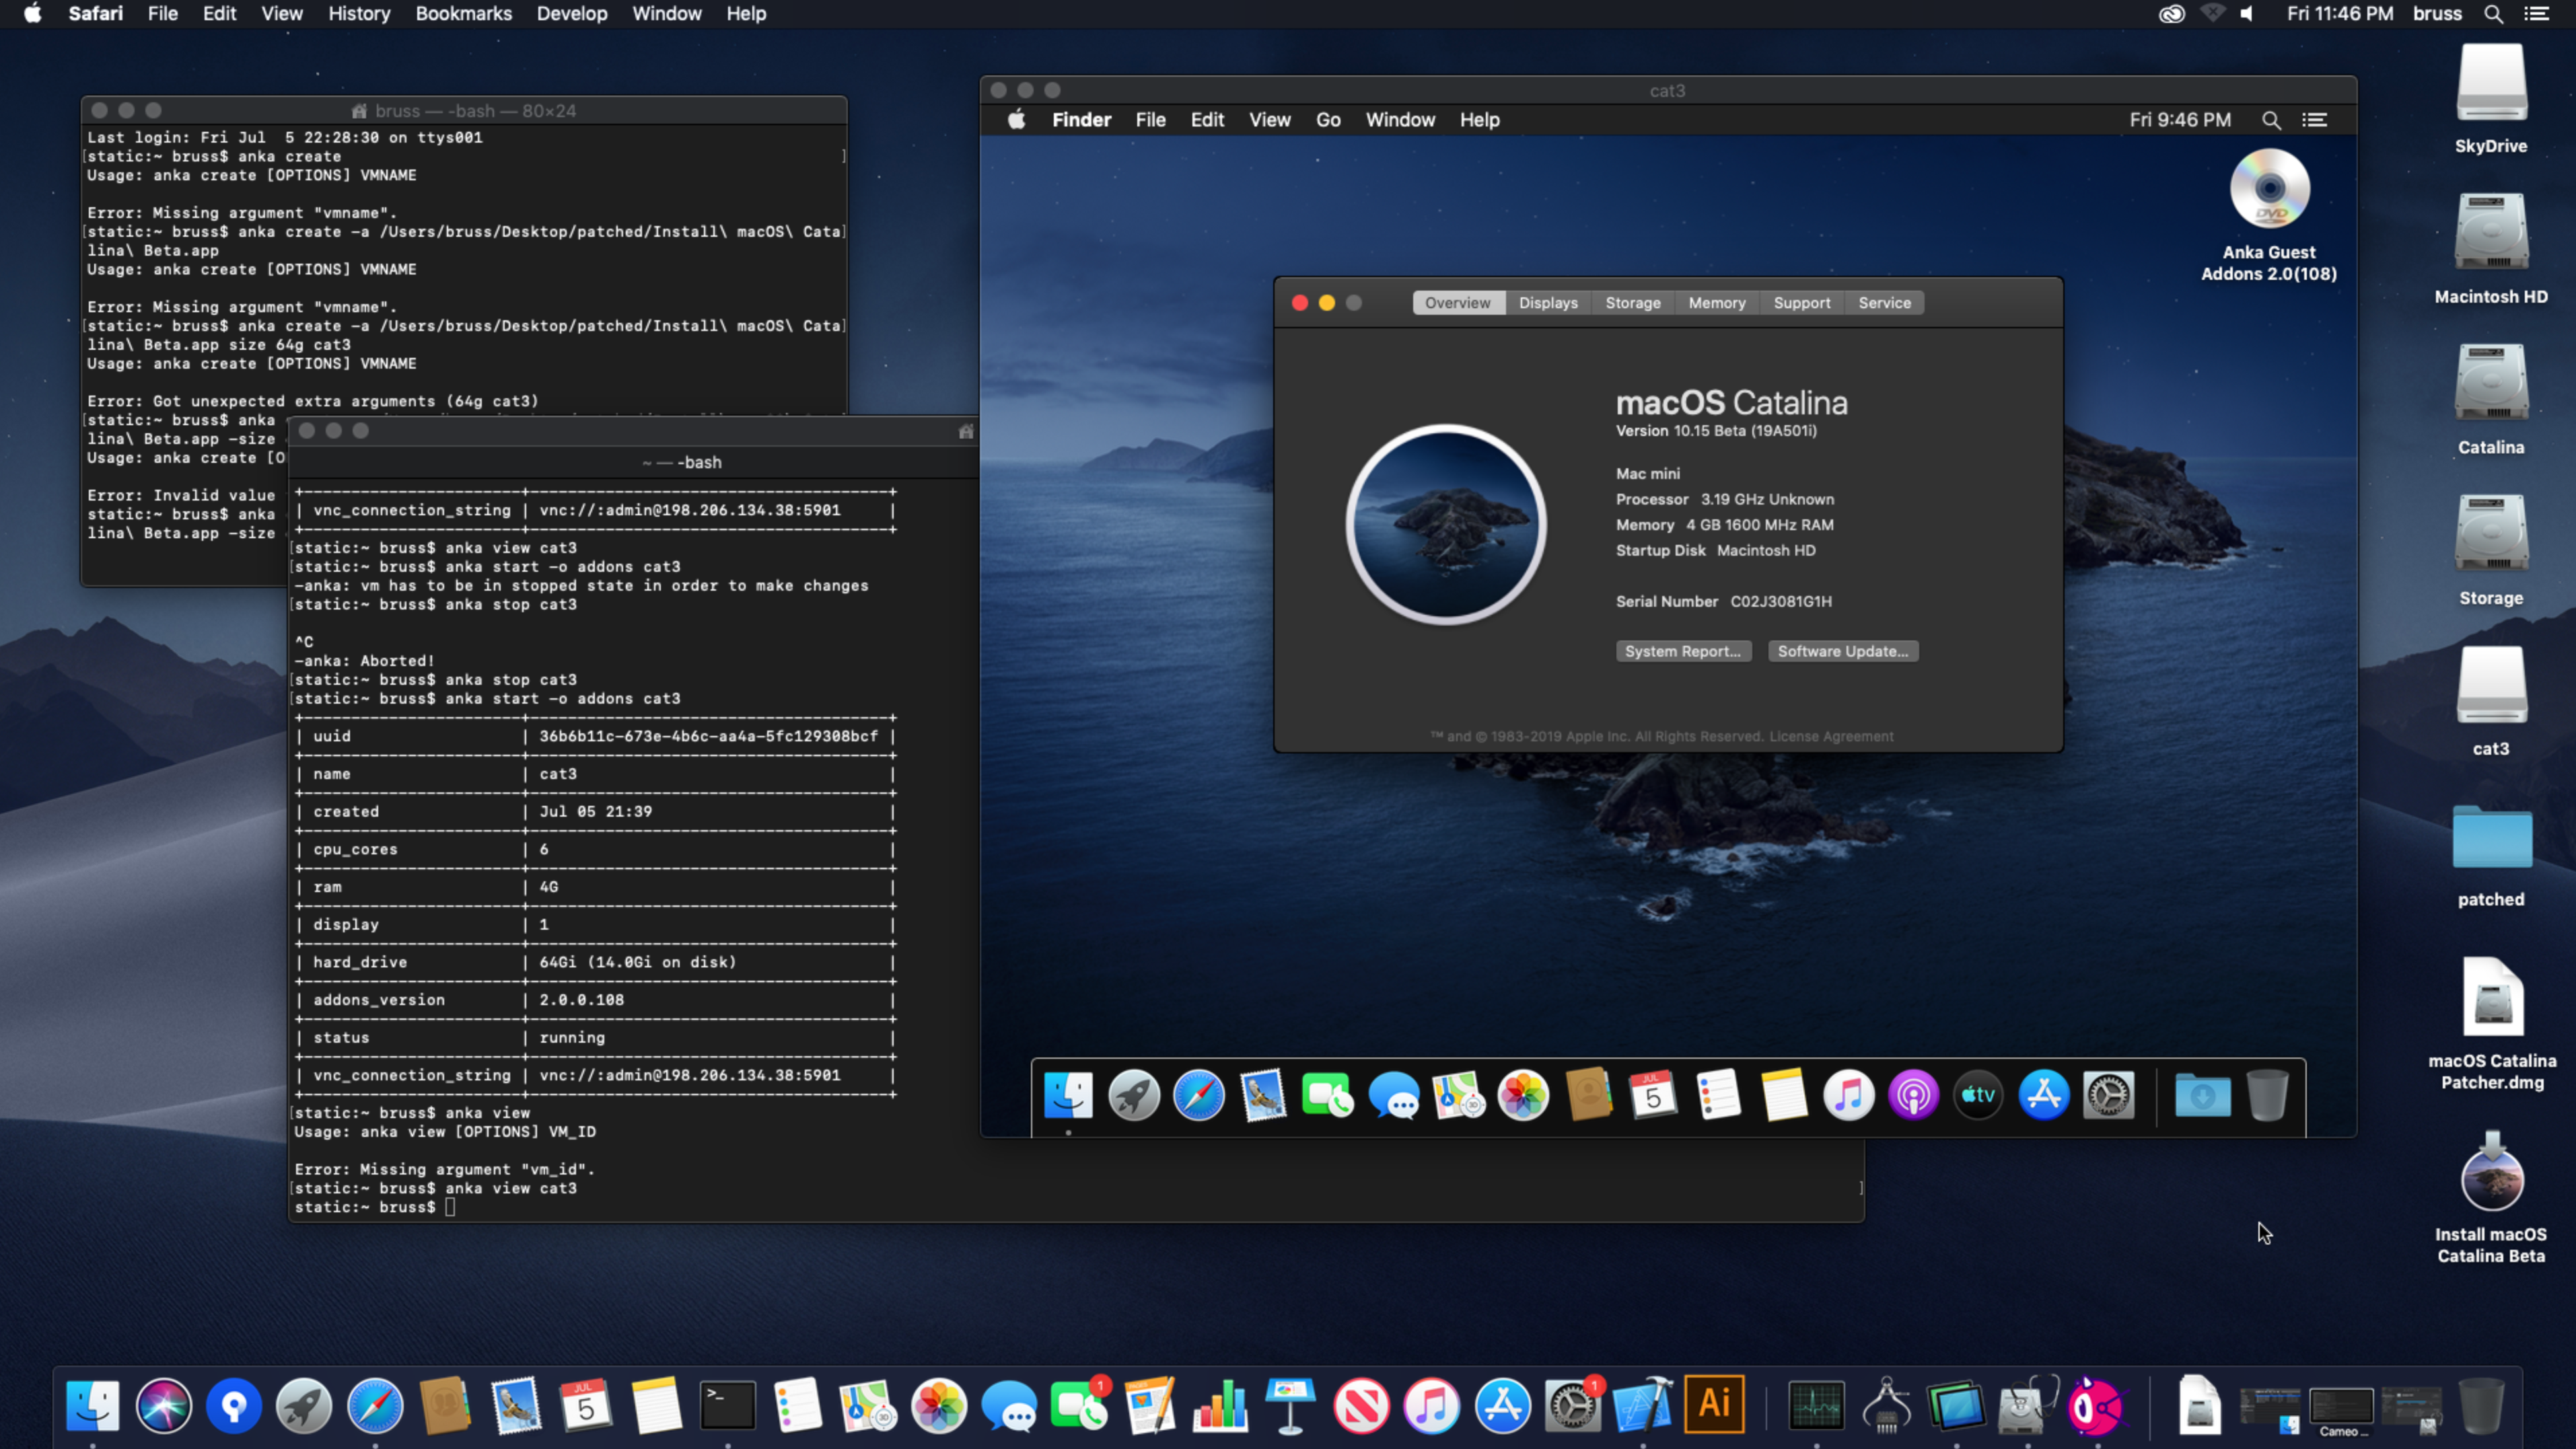
Task: Open System Preferences in the cat3 VM Dock
Action: click(2108, 1094)
